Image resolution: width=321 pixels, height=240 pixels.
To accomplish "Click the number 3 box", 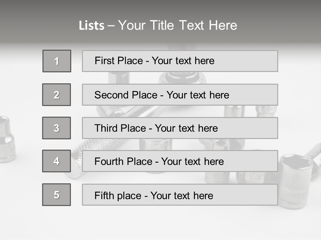I will pyautogui.click(x=57, y=128).
